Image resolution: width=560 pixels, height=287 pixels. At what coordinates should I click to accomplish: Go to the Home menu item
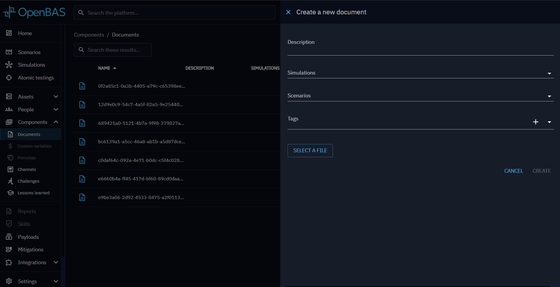[25, 33]
